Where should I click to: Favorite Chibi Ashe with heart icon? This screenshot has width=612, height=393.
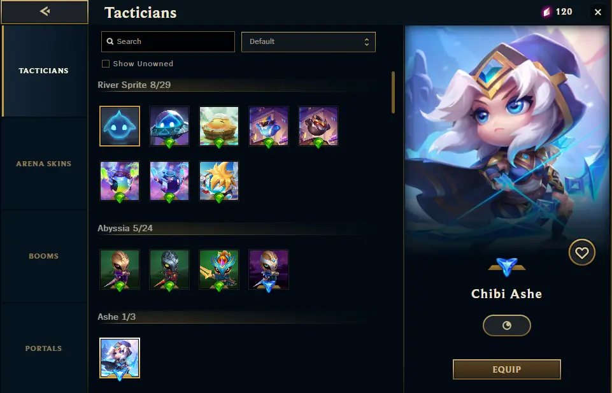pos(581,252)
